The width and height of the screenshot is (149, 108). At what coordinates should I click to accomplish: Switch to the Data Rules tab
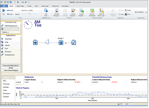(x=20, y=6)
